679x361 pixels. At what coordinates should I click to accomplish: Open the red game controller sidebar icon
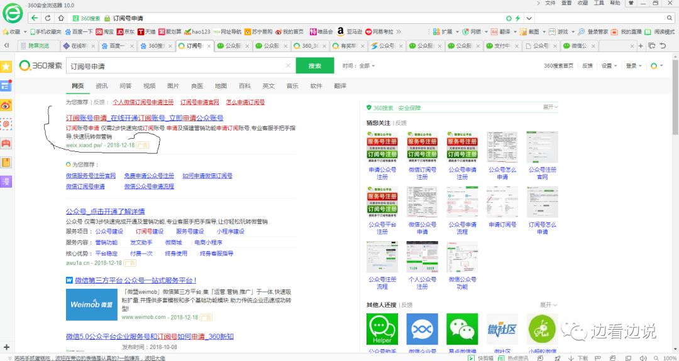point(6,144)
